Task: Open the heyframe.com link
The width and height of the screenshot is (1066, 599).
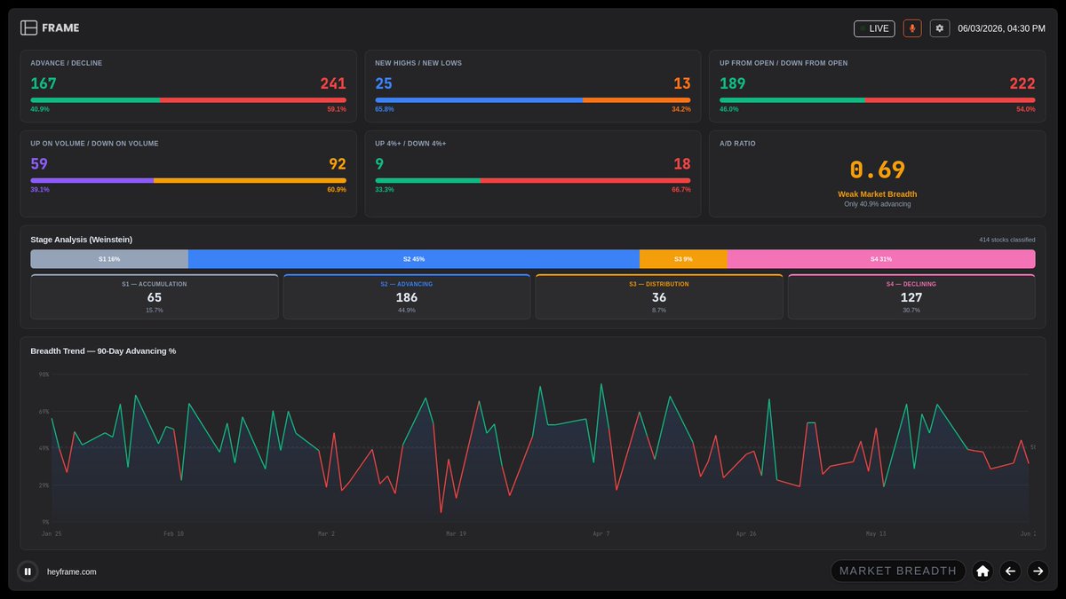Action: [72, 571]
